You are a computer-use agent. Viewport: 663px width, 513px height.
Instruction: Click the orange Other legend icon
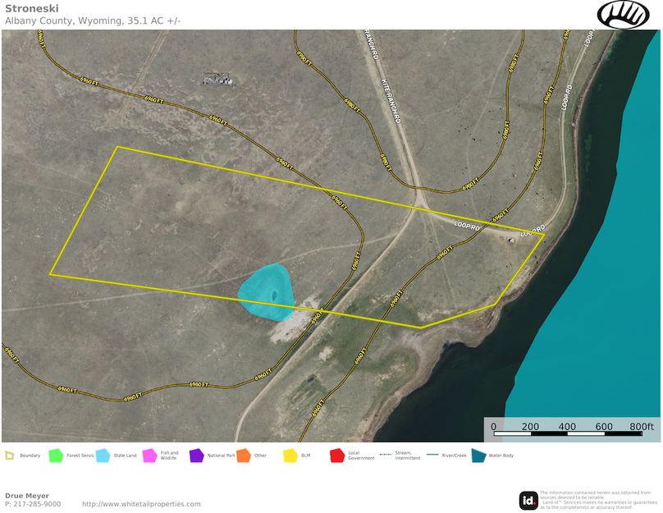pos(243,455)
